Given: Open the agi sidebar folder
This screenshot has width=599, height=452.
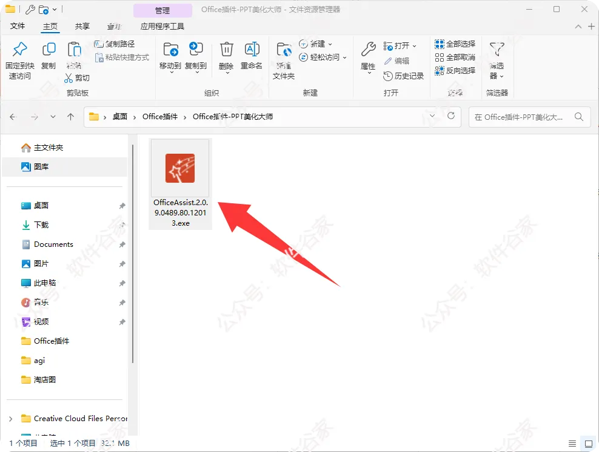Looking at the screenshot, I should click(x=65, y=361).
